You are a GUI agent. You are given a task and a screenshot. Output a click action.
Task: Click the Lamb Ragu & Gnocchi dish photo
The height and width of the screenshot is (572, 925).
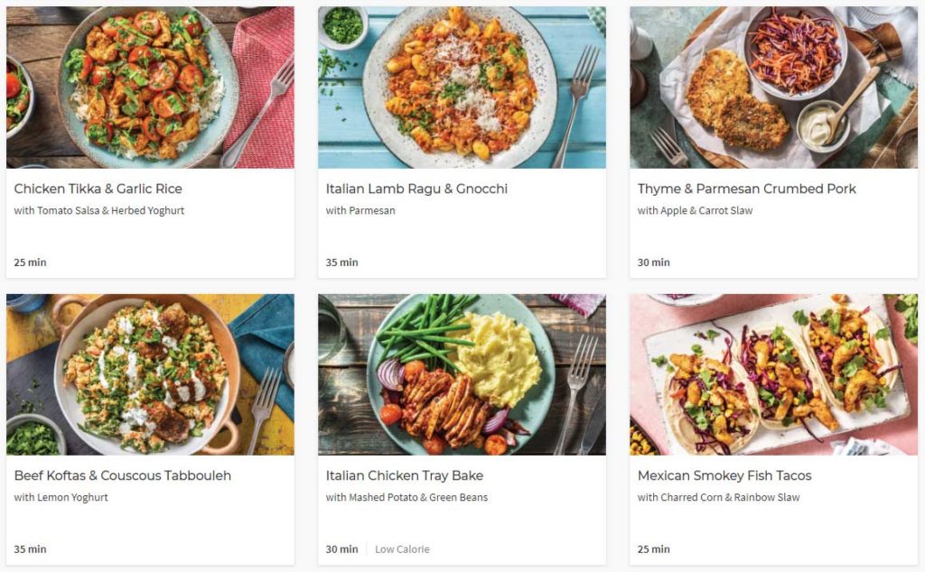pos(462,87)
